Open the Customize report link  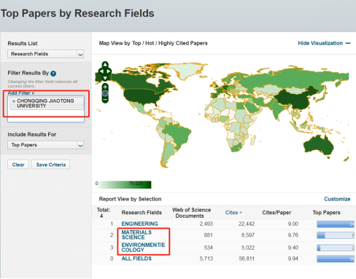[337, 199]
